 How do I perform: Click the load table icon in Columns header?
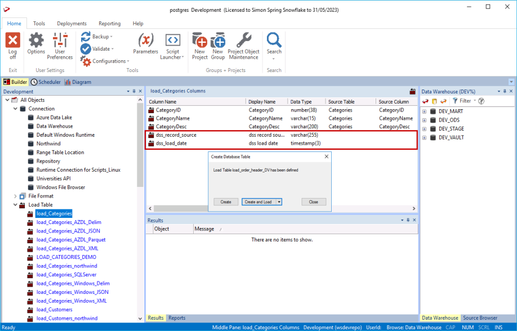(412, 91)
